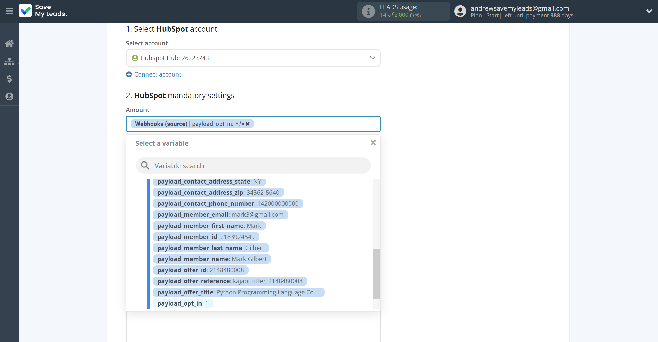Screen dimensions: 658x342
Task: Close the Select a variable panel
Action: tap(373, 143)
